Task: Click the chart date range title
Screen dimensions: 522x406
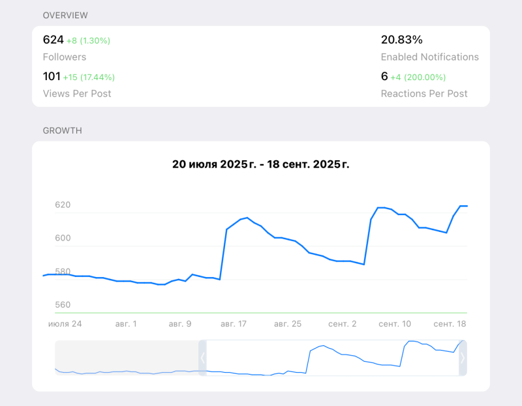Action: point(260,164)
